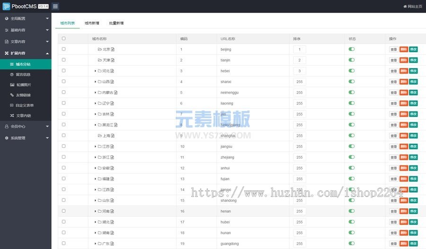
Task: Click the 城市名称 column header
Action: click(99, 39)
